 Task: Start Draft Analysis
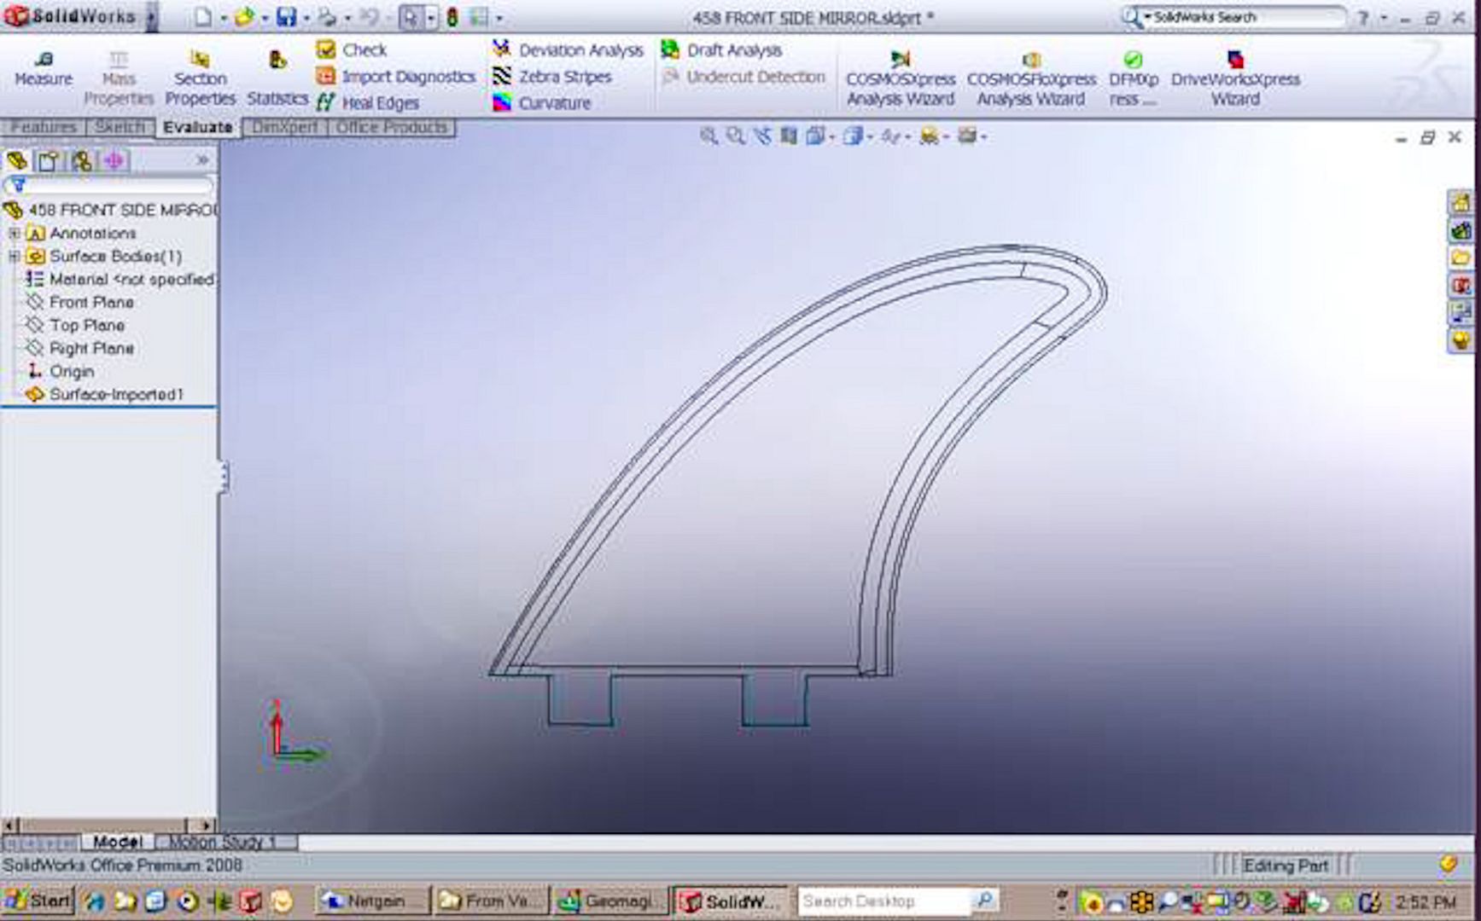[x=721, y=49]
